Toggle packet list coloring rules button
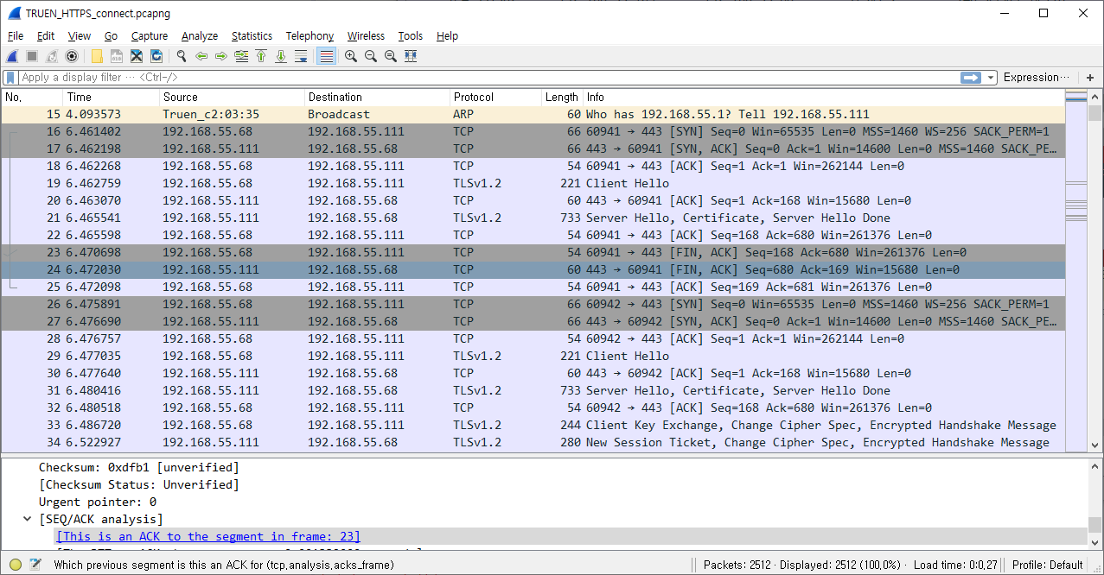 pyautogui.click(x=326, y=56)
